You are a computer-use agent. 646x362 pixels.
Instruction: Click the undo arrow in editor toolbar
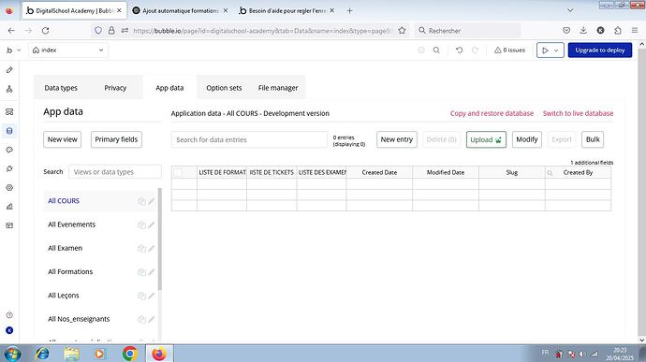pyautogui.click(x=460, y=51)
